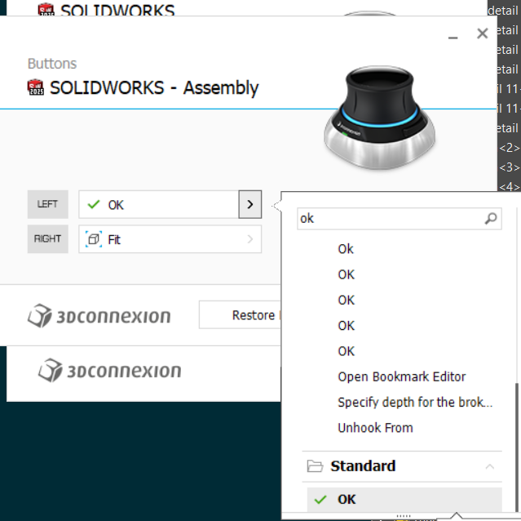Open the LEFT button command flyout arrow
Screen dimensions: 521x521
click(x=250, y=204)
